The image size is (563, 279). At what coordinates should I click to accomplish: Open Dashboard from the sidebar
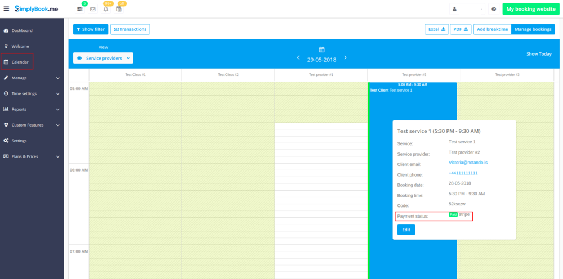click(x=22, y=30)
